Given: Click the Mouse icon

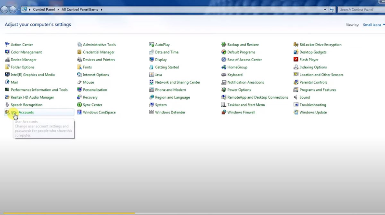Looking at the screenshot, I should tap(79, 82).
